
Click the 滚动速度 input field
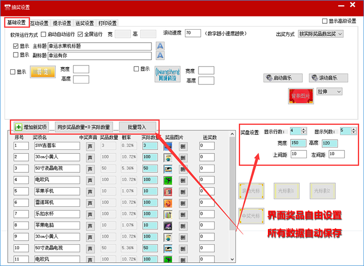click(193, 33)
